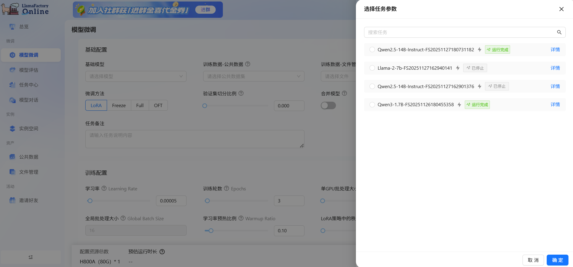Click the learning rate field showing 0.00005
Screen dimensions: 573x267
[171, 201]
